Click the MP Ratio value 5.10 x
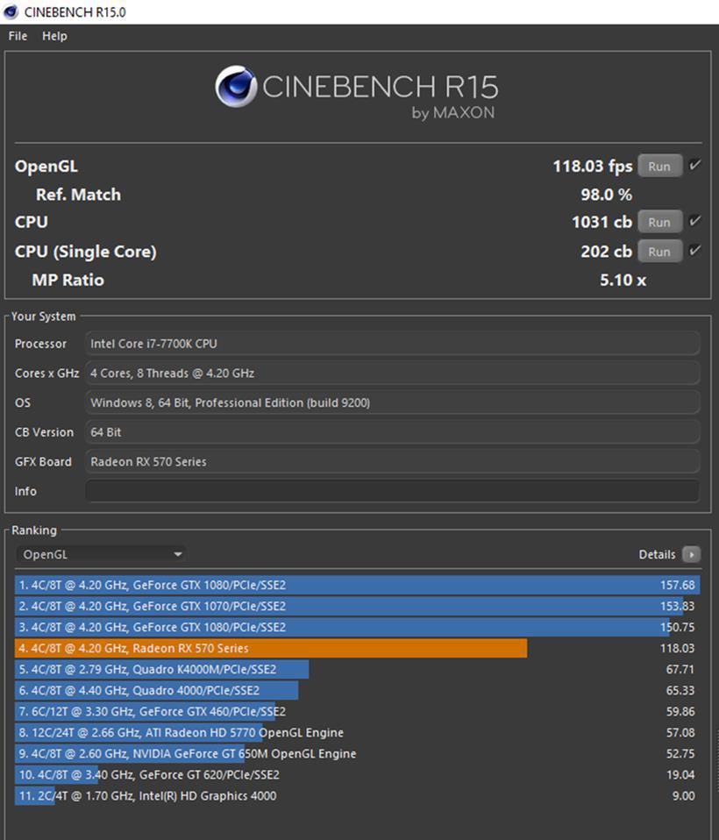Viewport: 719px width, 840px height. 623,280
